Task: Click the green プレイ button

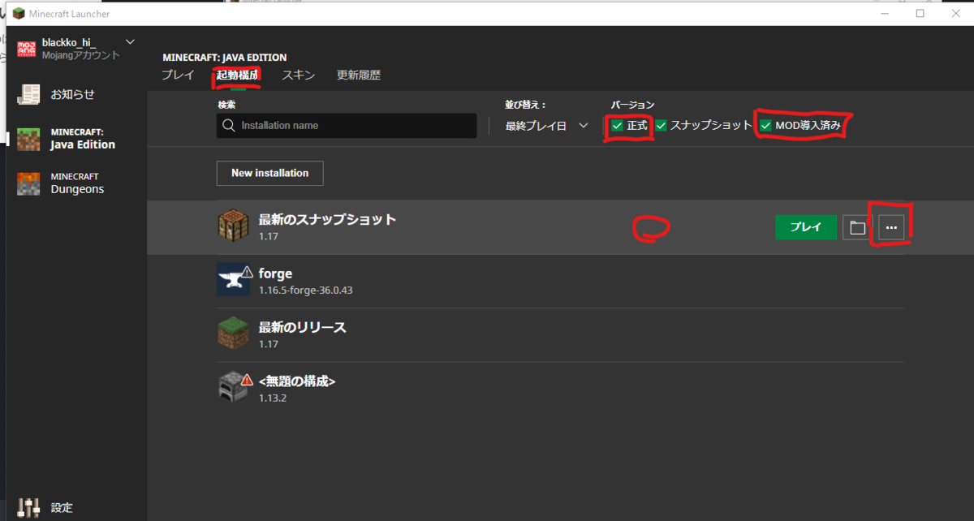Action: (x=806, y=228)
